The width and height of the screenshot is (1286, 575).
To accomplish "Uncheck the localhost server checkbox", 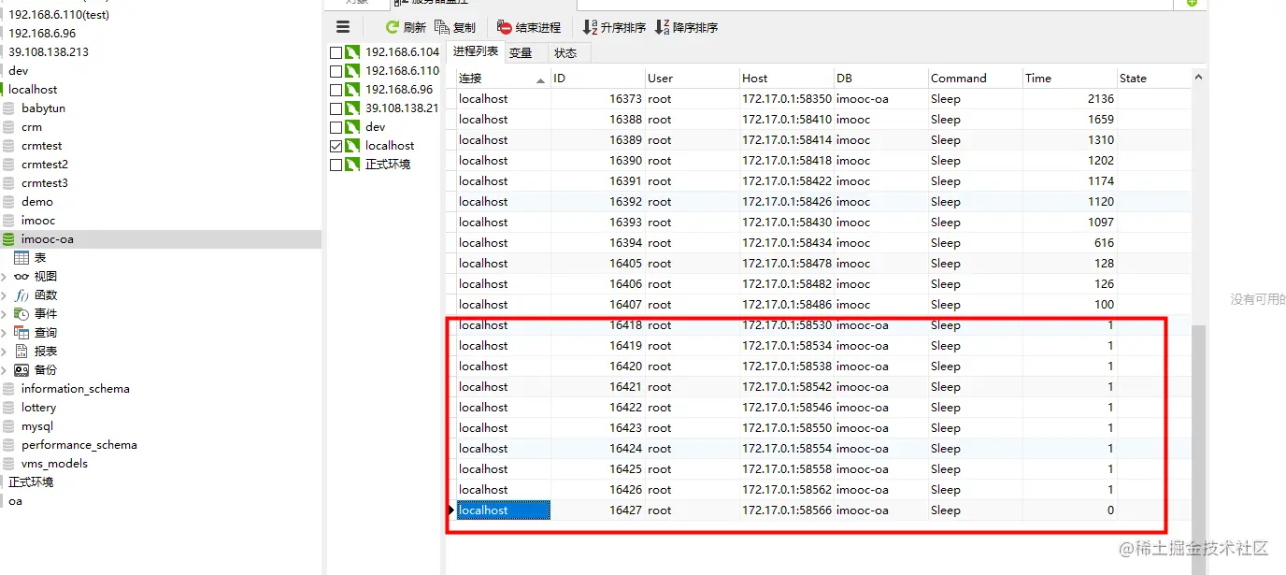I will (336, 146).
